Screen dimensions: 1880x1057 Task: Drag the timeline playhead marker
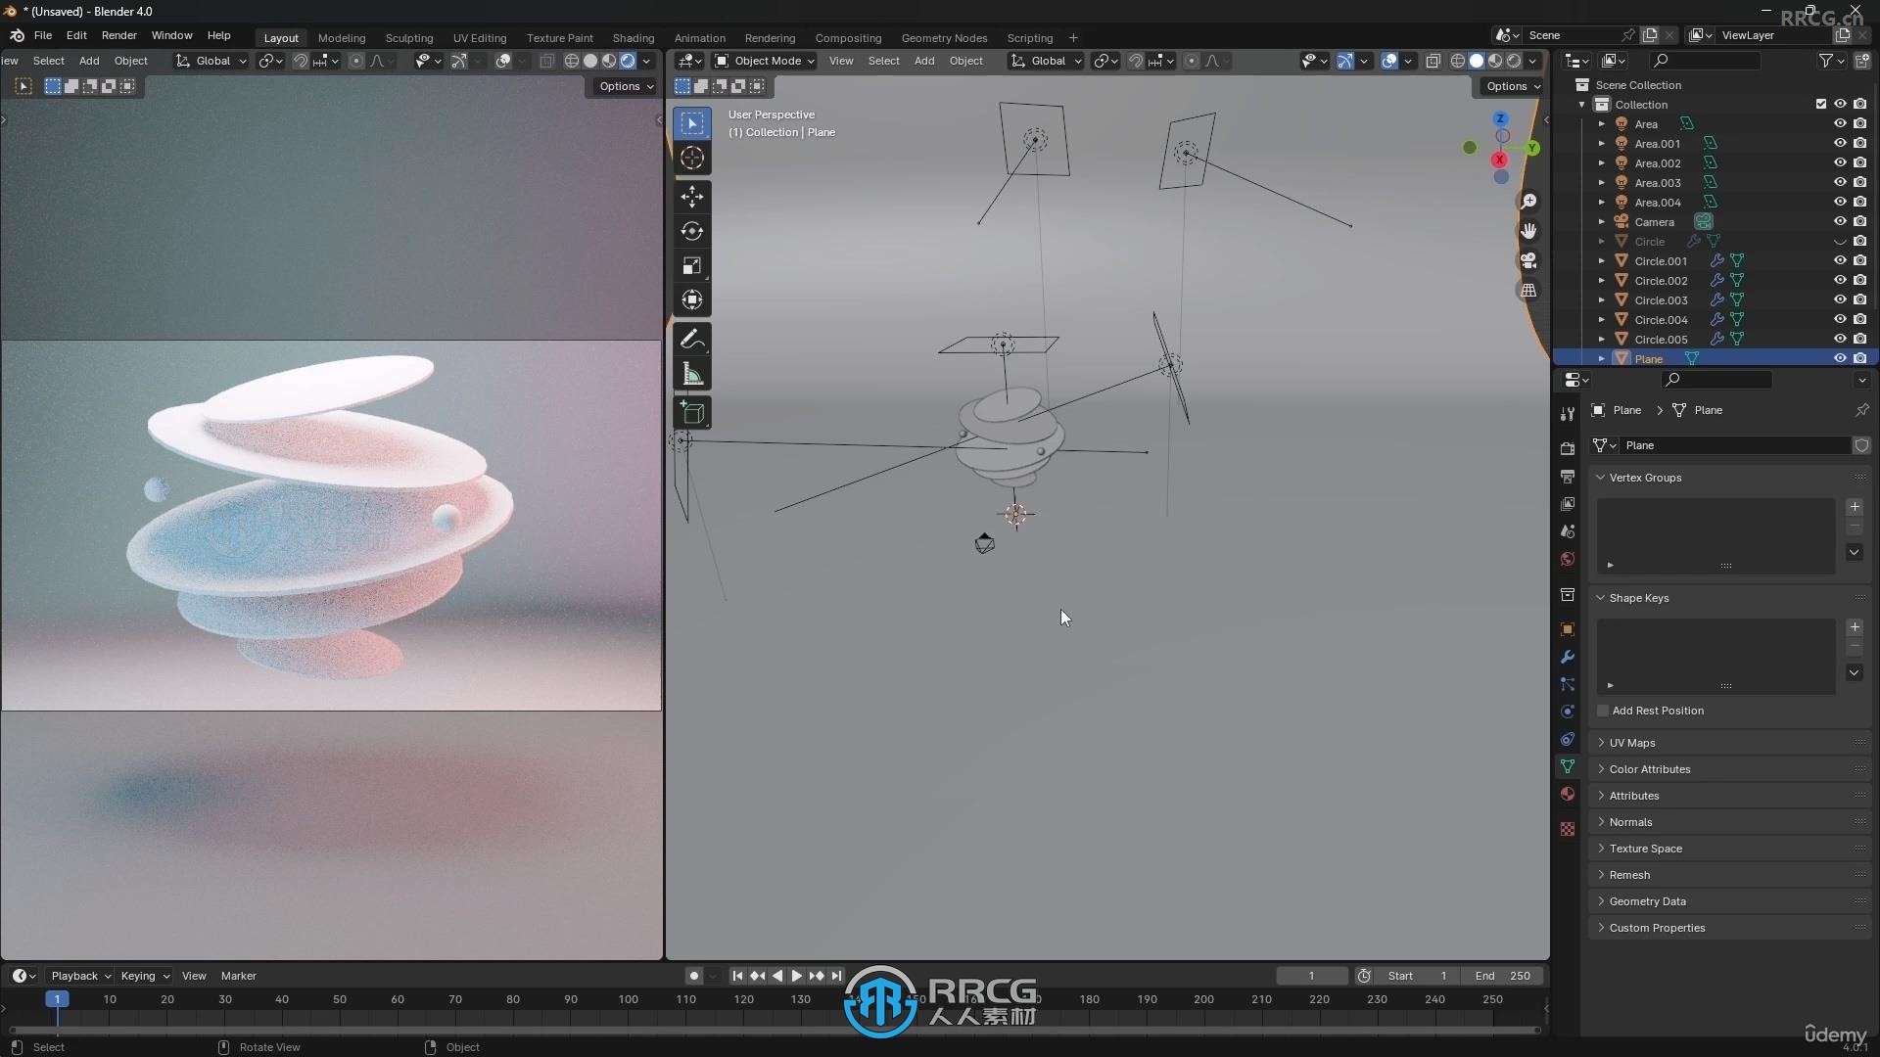56,997
